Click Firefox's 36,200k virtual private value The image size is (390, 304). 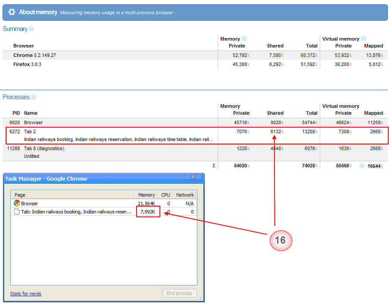tap(343, 64)
